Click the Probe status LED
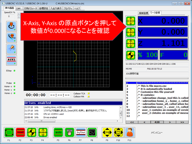The height and width of the screenshot is (144, 192). coord(14,83)
